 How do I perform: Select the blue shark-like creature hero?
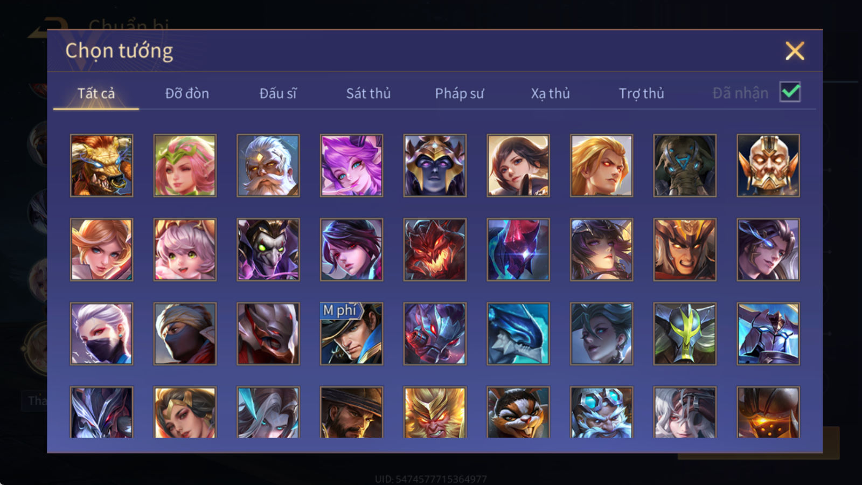tap(518, 334)
